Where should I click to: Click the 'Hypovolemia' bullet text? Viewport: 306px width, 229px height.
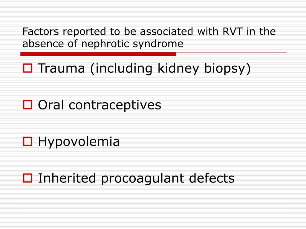coord(79,142)
